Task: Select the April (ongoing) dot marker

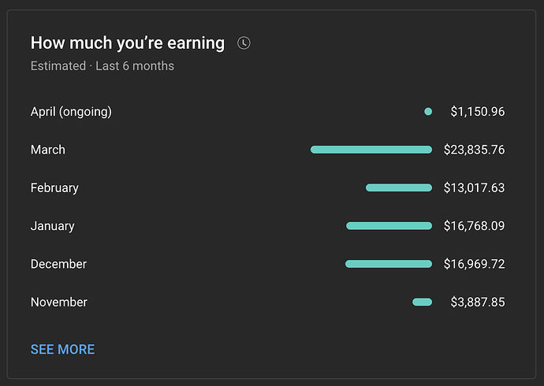Action: (x=428, y=112)
